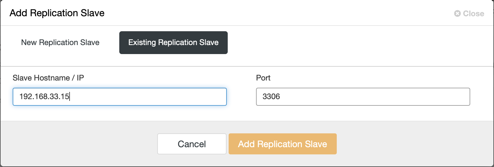Place cursor in the 192.168.33.15 text
494x167 pixels.
click(x=44, y=96)
